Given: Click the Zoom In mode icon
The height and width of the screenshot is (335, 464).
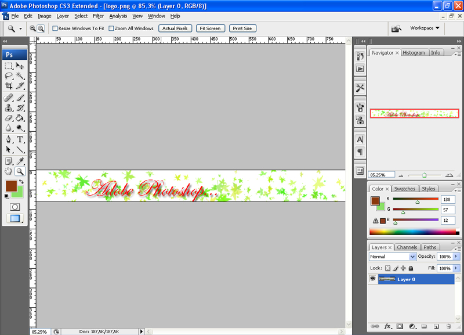Looking at the screenshot, I should point(32,28).
